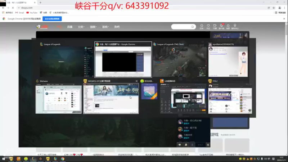This screenshot has height=162, width=288.
Task: Click the volume icon in system tray
Action: pyautogui.click(x=265, y=159)
